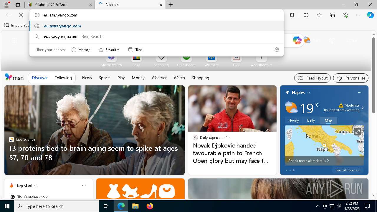
Task: Open the Extensions puzzle icon
Action: point(292,15)
